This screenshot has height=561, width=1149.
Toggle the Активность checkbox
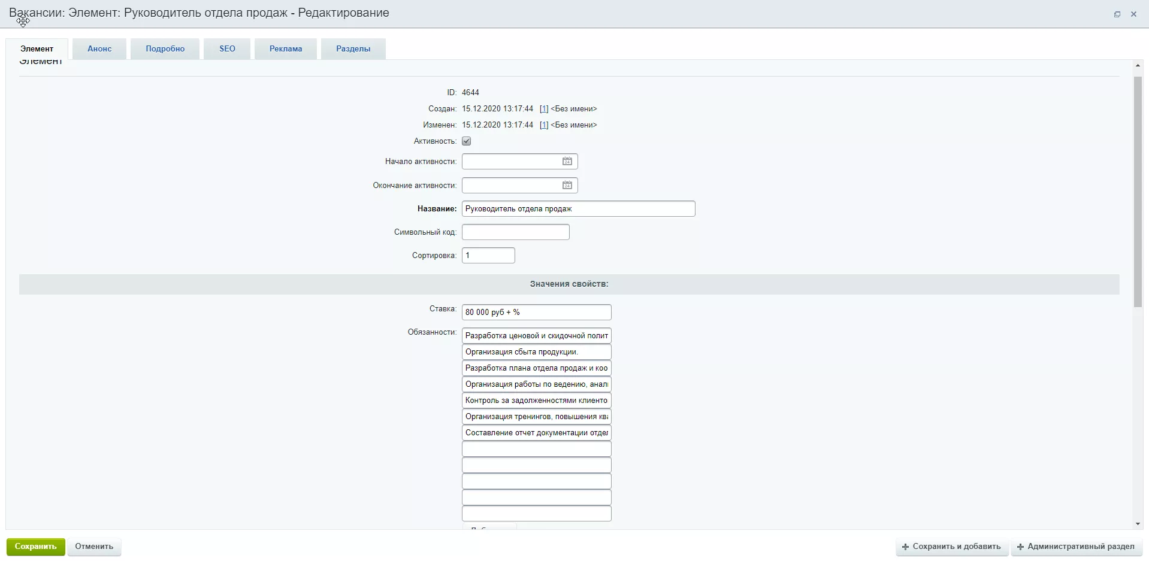tap(467, 141)
